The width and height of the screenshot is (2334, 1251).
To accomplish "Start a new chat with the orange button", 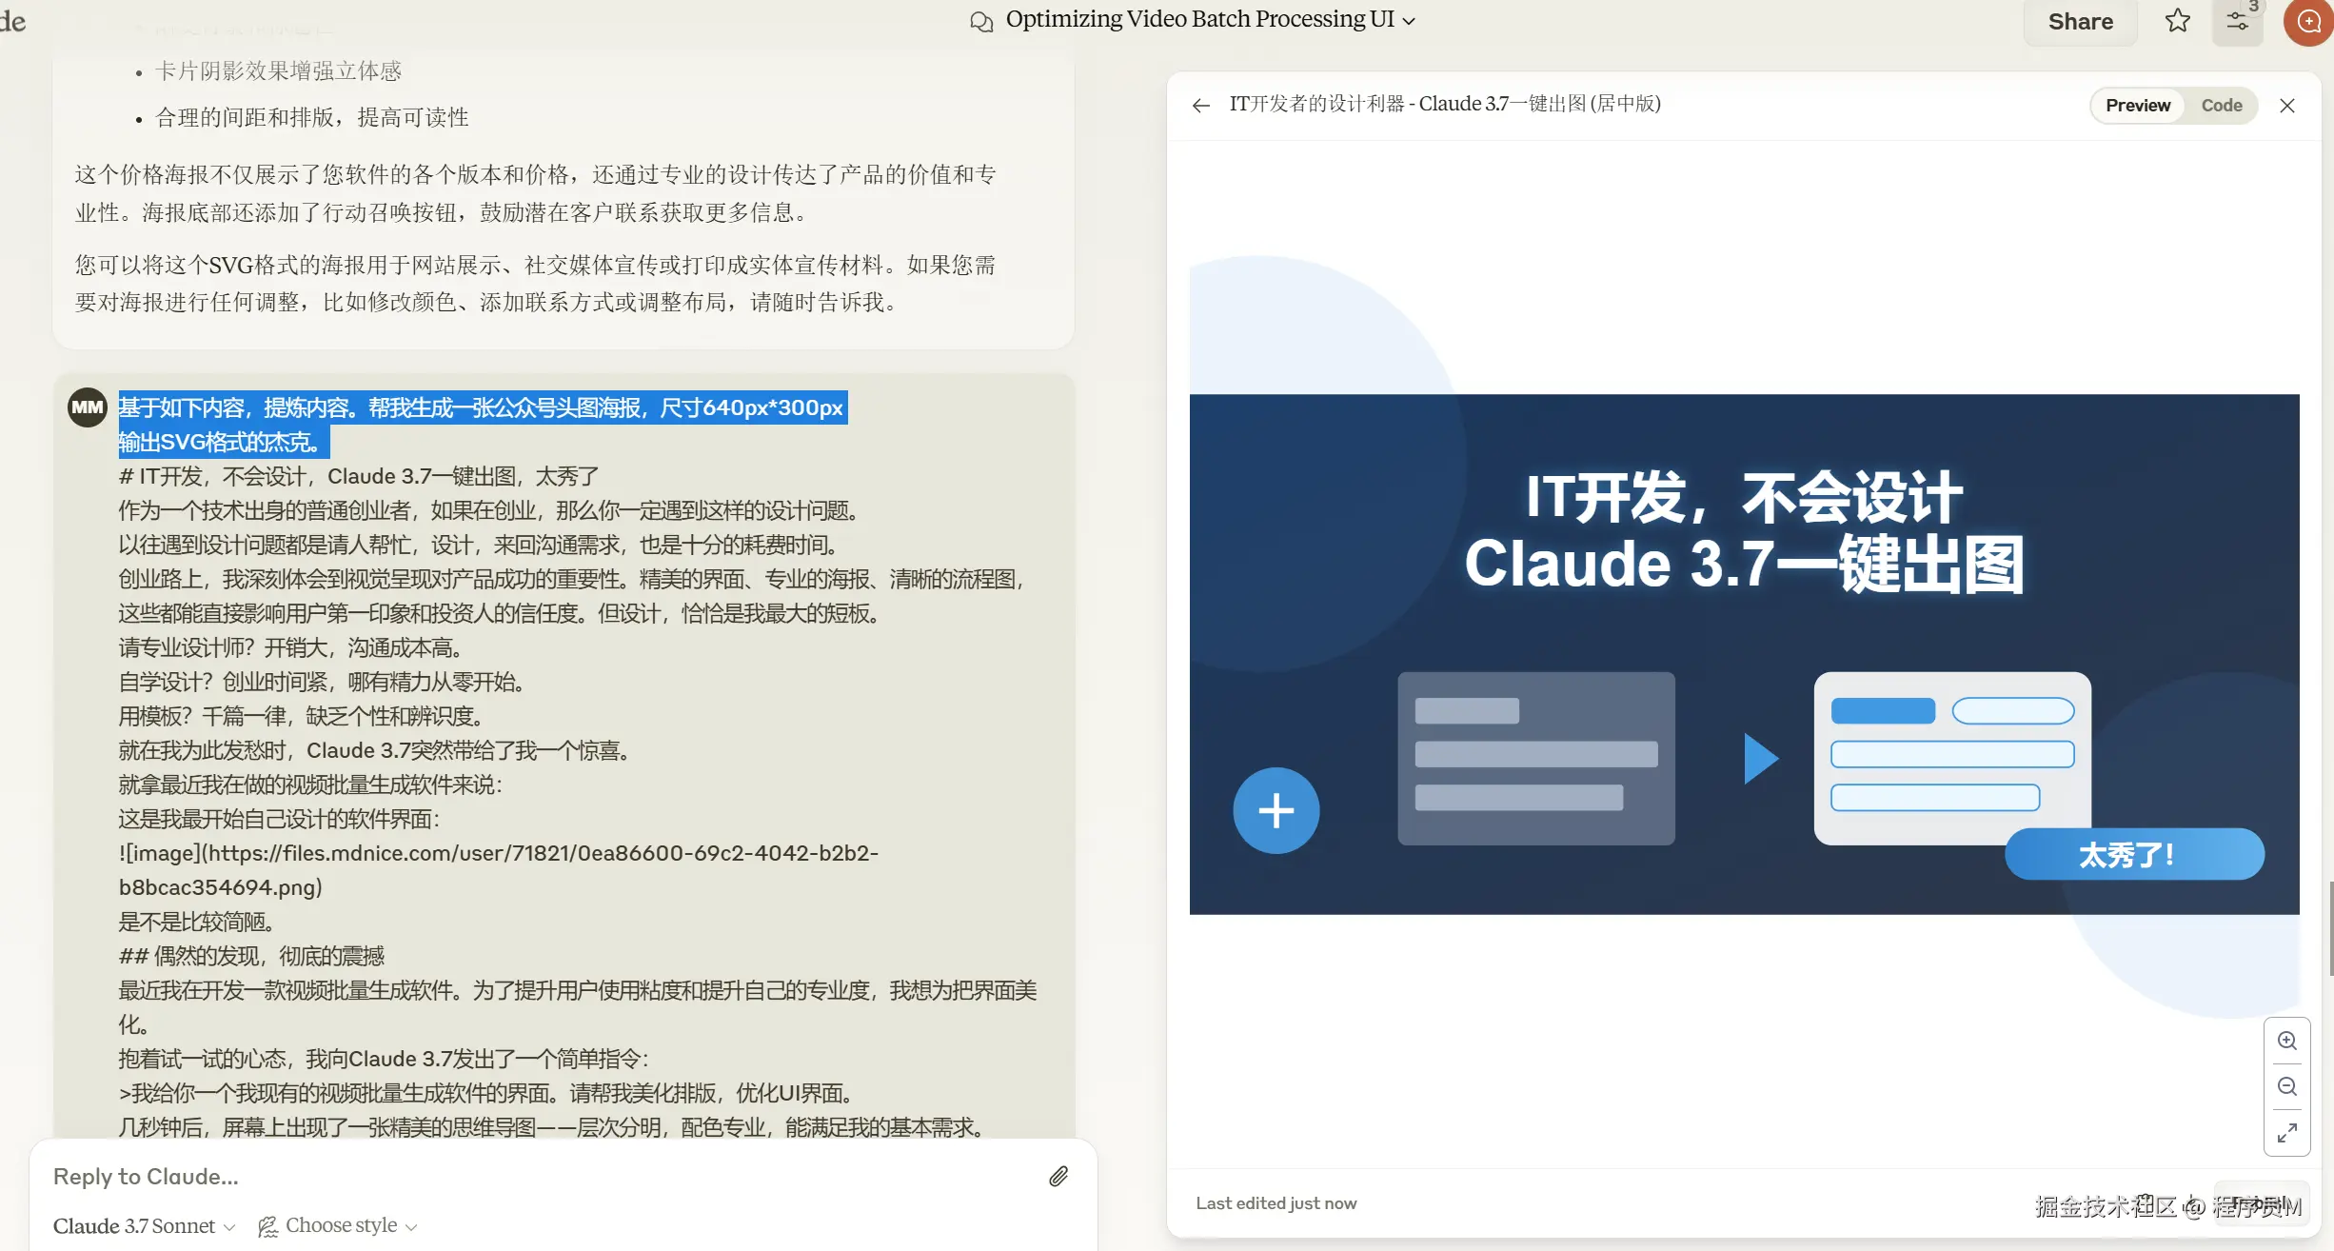I will click(2308, 21).
